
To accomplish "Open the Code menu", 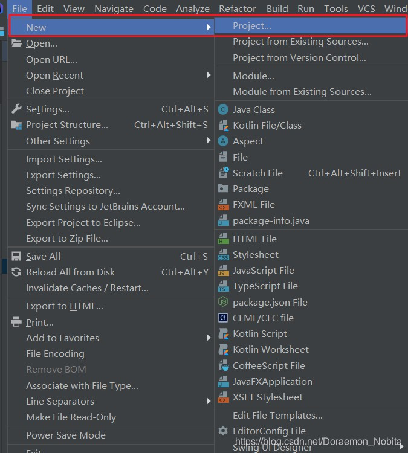I will pyautogui.click(x=155, y=8).
